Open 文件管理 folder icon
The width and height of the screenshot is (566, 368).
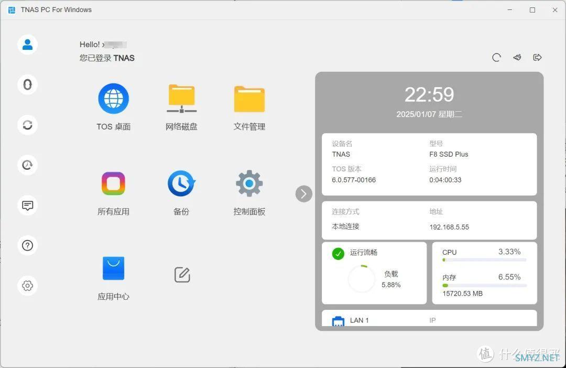249,99
